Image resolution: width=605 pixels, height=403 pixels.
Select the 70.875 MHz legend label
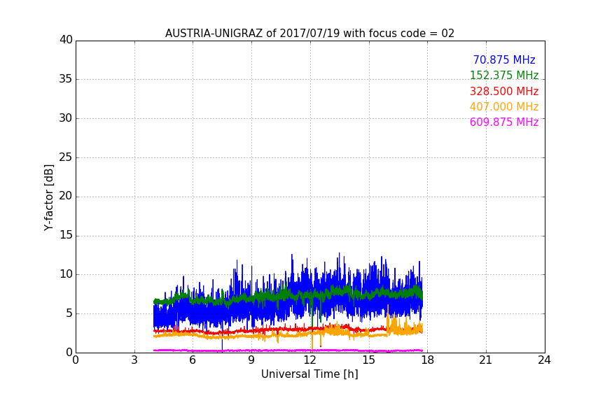tap(504, 60)
